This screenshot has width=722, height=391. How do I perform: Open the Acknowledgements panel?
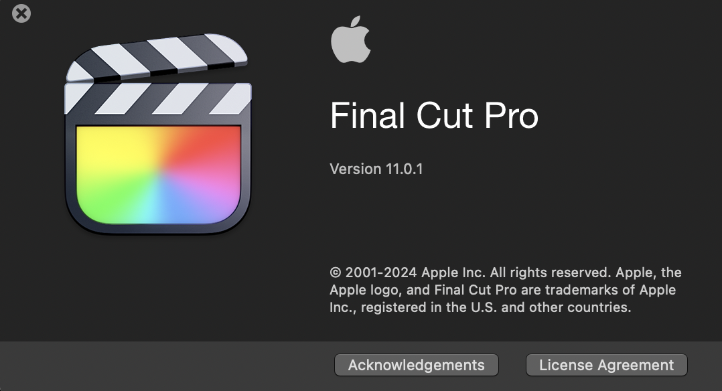[415, 365]
